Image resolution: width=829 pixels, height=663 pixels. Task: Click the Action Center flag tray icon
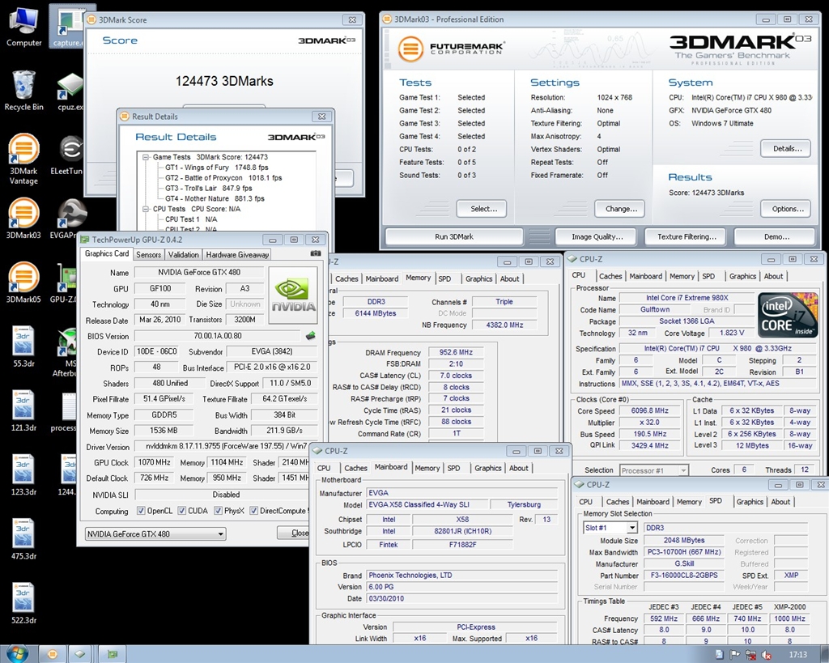[735, 655]
